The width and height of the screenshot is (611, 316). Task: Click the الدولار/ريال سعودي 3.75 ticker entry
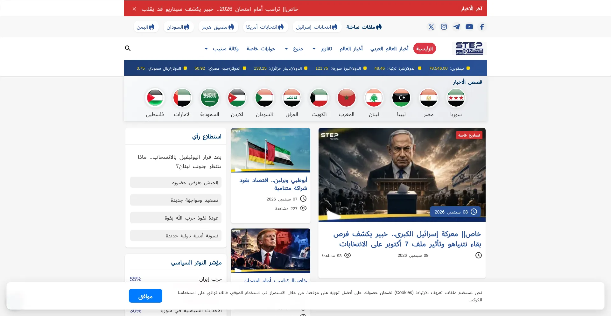pyautogui.click(x=162, y=68)
